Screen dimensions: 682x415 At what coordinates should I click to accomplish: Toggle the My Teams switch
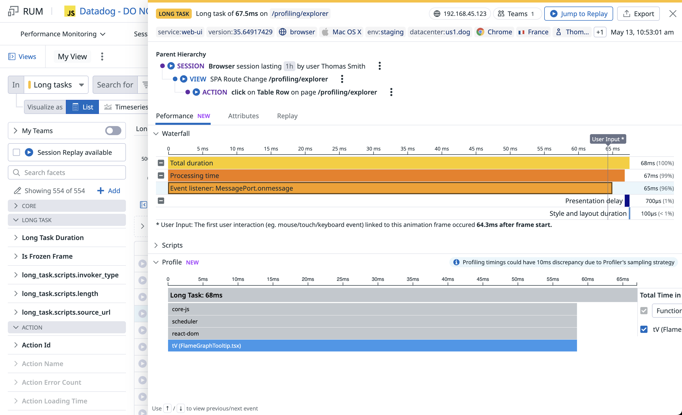(x=113, y=131)
